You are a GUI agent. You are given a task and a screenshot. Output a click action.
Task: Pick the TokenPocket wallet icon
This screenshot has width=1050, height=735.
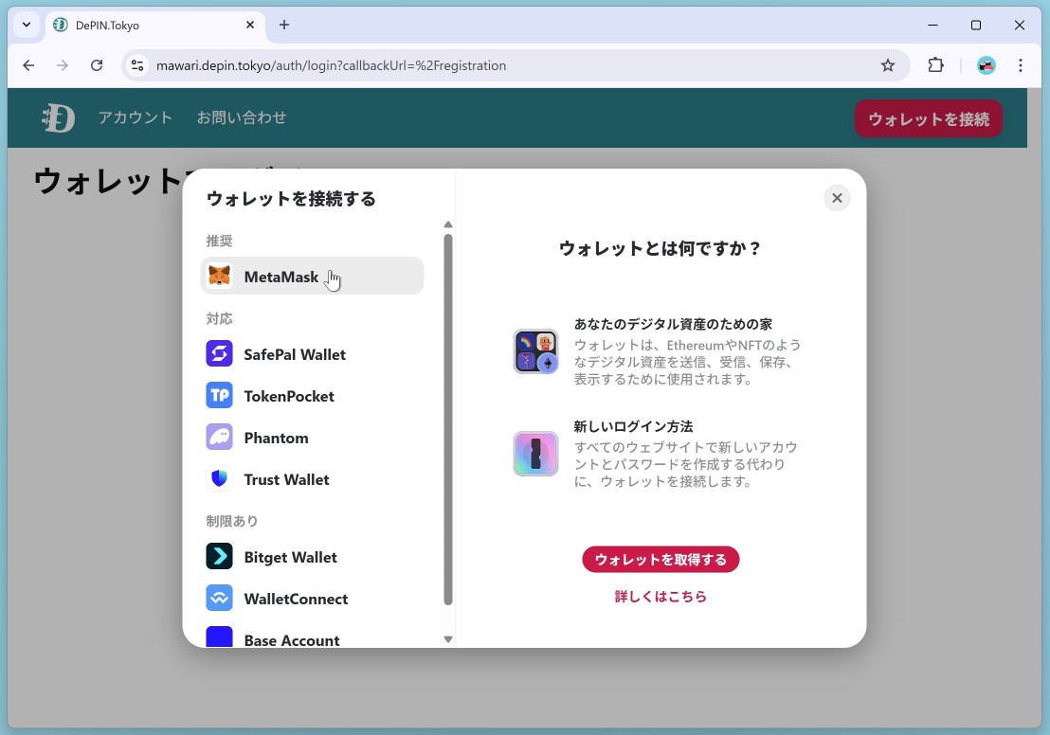[220, 396]
